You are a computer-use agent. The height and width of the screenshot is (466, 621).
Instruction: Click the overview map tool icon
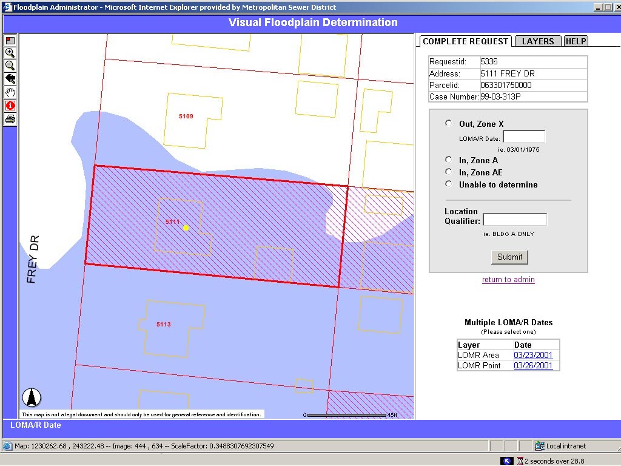[x=10, y=41]
